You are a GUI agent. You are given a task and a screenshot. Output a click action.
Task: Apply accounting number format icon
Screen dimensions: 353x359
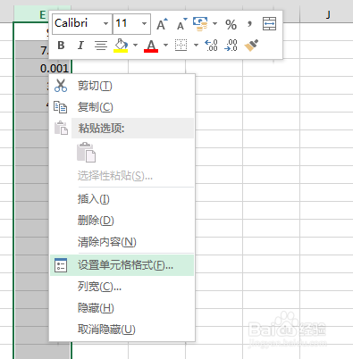[200, 24]
